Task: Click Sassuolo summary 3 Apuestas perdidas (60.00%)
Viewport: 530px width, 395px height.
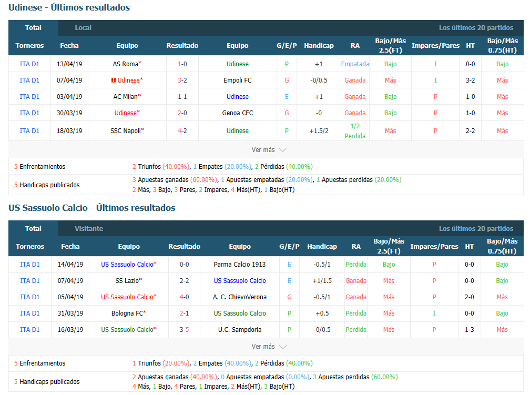Action: (355, 377)
